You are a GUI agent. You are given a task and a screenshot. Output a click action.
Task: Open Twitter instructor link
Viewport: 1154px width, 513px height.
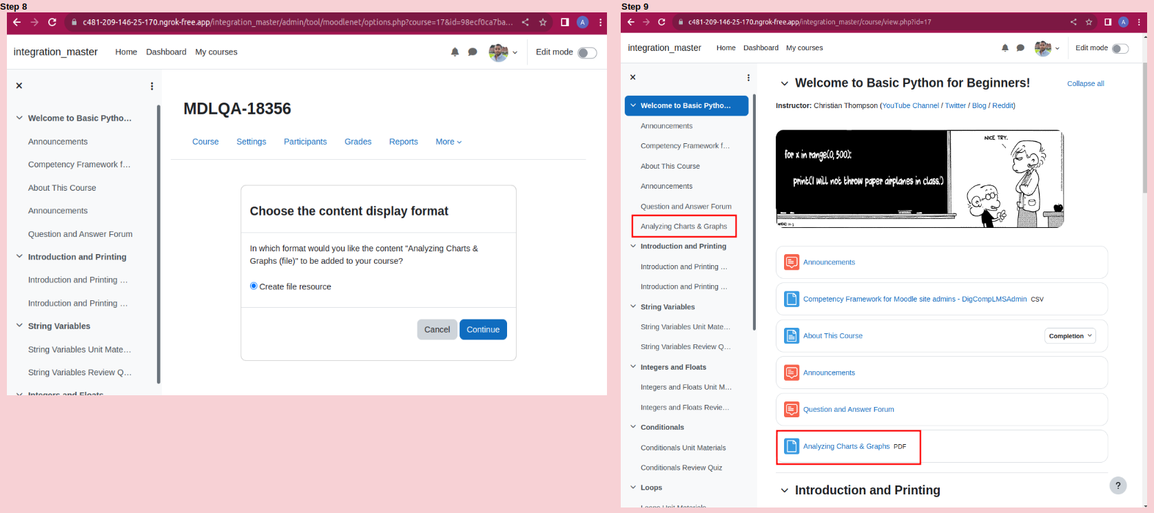coord(955,105)
